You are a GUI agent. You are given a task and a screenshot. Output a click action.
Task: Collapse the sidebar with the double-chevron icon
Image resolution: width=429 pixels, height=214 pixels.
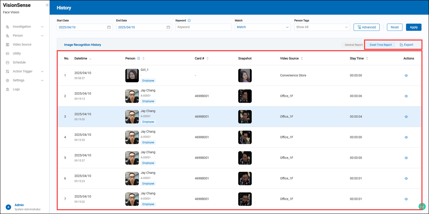point(47,5)
